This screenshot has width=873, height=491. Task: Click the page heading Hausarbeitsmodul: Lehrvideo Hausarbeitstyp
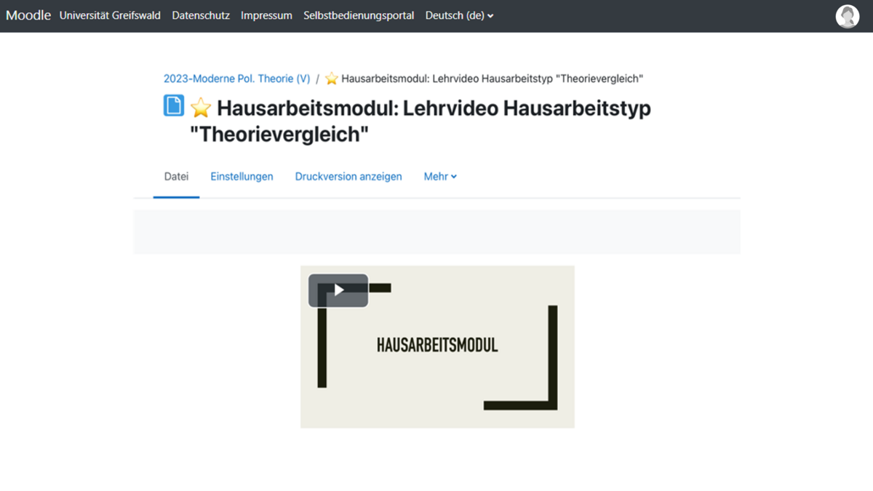[434, 109]
